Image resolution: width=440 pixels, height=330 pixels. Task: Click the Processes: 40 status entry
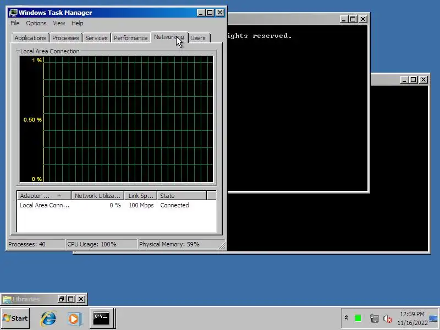[x=36, y=244]
